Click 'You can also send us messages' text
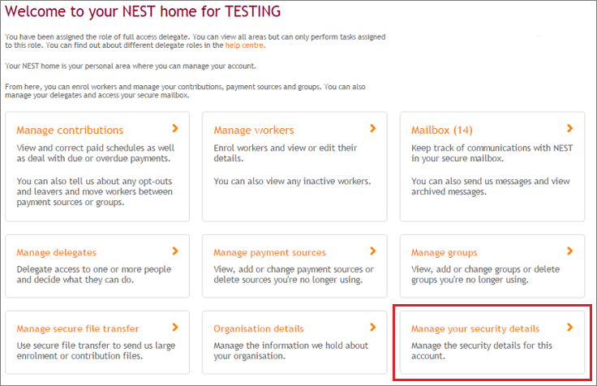 (491, 187)
